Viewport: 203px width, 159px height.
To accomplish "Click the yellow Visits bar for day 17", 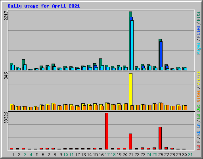I will pyautogui.click(x=106, y=106).
